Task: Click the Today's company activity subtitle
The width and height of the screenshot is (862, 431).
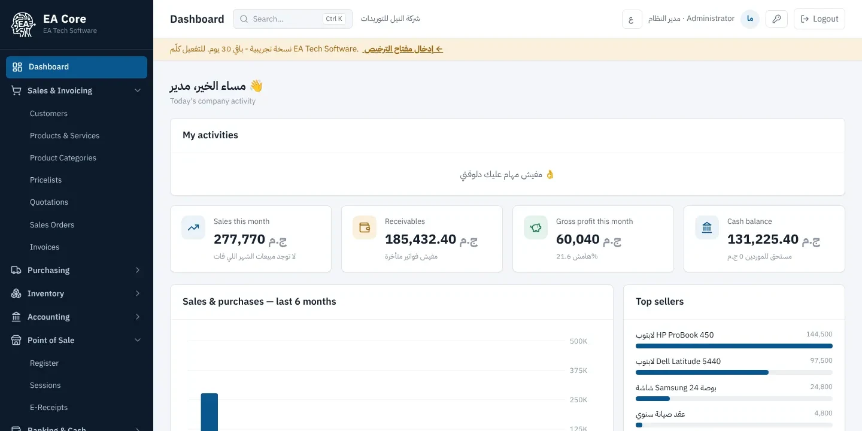Action: click(213, 101)
